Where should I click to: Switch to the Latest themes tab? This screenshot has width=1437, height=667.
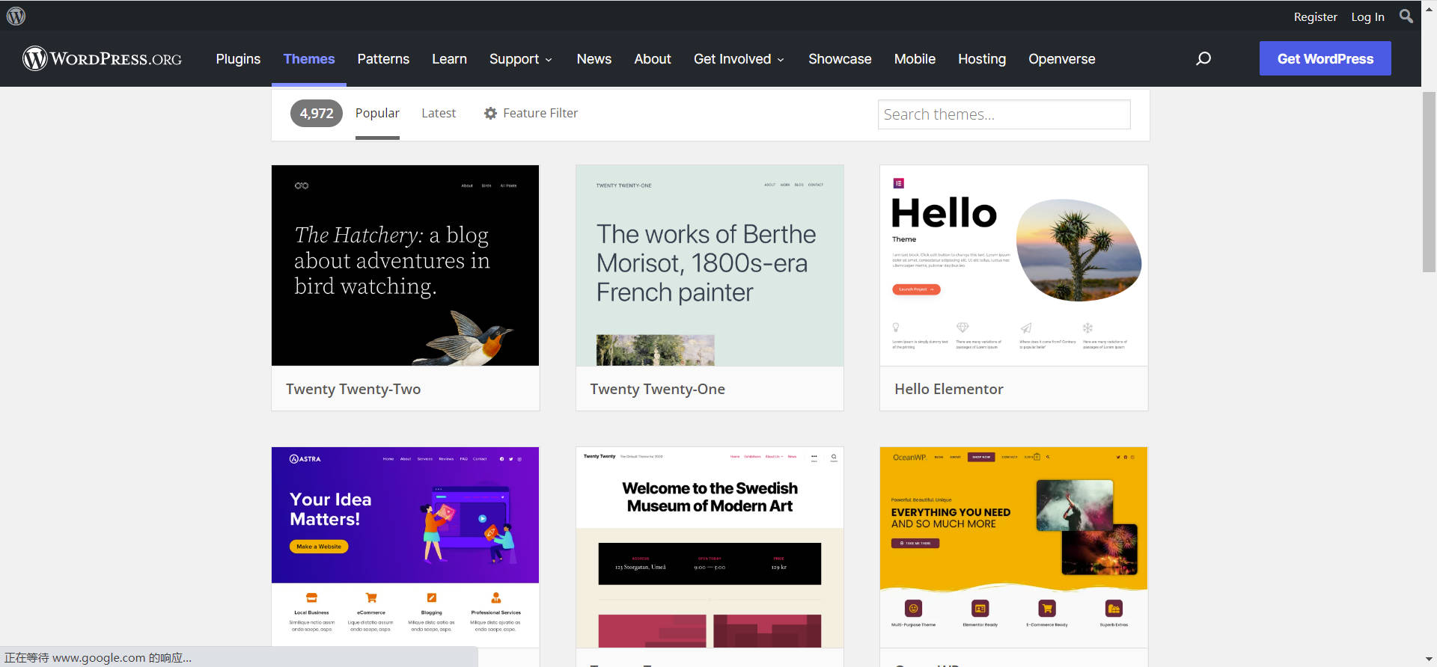pos(439,113)
